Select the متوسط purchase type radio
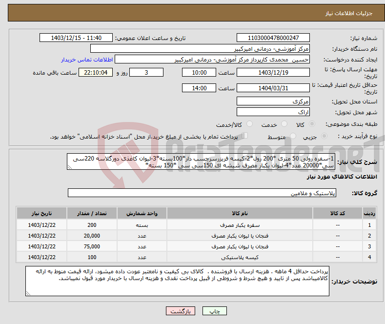Viewport: 385px width, 324px height. pyautogui.click(x=293, y=136)
